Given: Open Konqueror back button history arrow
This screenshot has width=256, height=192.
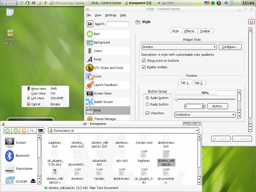Looking at the screenshot, I should [11, 132].
